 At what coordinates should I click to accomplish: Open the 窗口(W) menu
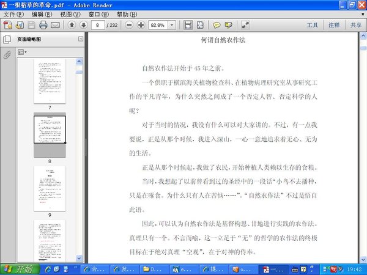(x=98, y=15)
